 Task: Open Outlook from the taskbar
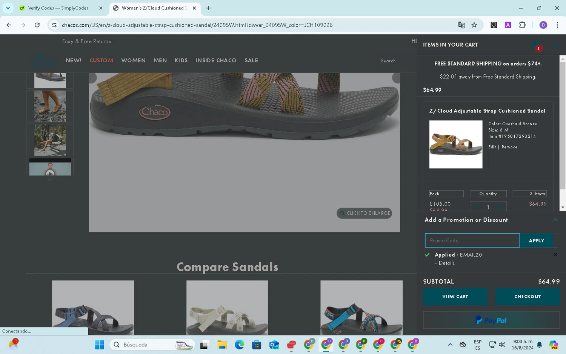click(274, 345)
